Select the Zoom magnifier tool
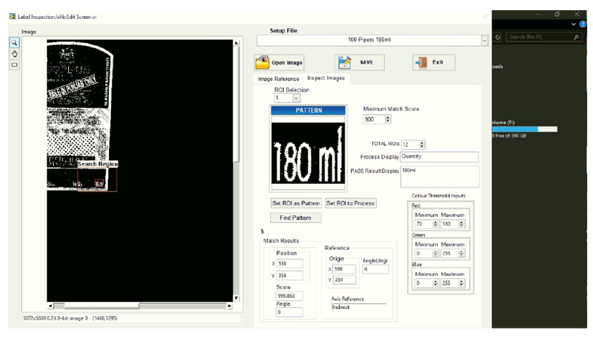 coord(14,43)
